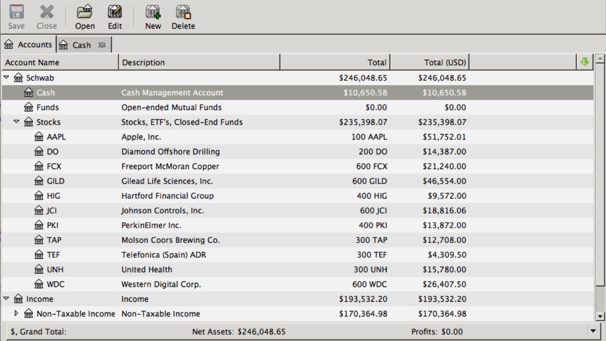Select the Molson Coors Brewing Co. description
This screenshot has height=341, width=606.
[x=170, y=240]
